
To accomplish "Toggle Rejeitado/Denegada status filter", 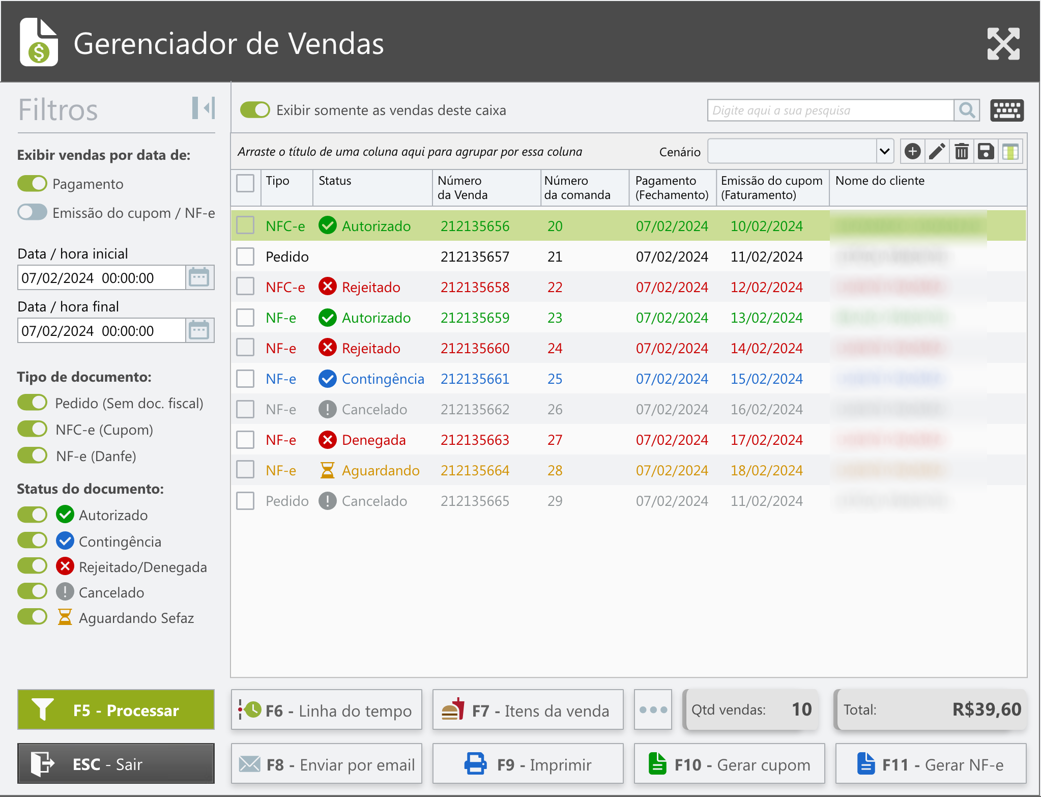I will coord(32,566).
